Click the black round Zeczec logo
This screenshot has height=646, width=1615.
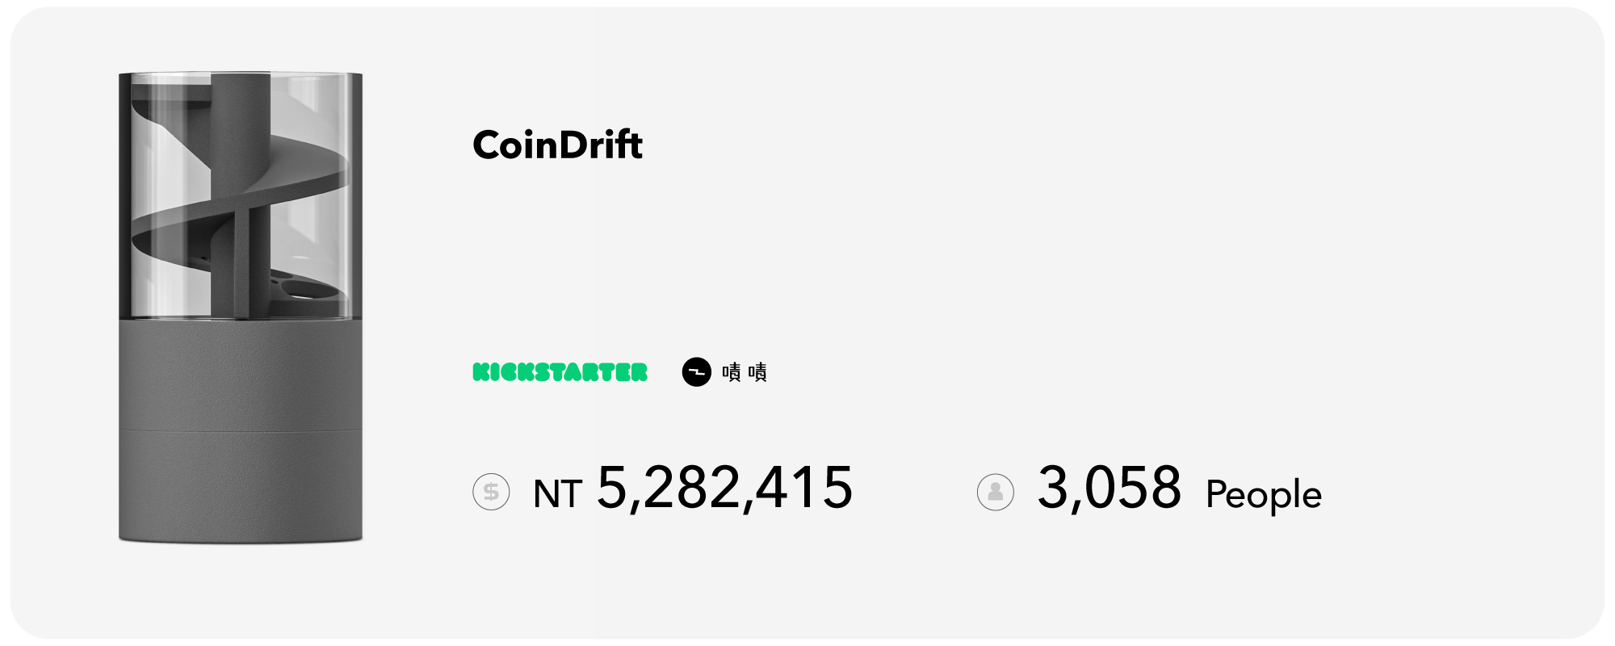(696, 372)
